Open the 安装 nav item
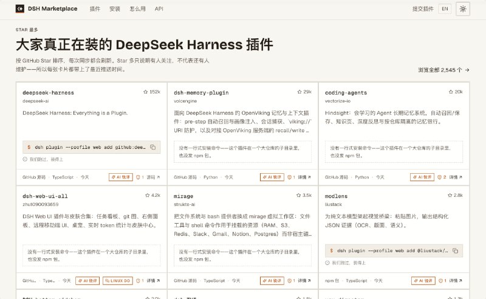 pyautogui.click(x=115, y=9)
